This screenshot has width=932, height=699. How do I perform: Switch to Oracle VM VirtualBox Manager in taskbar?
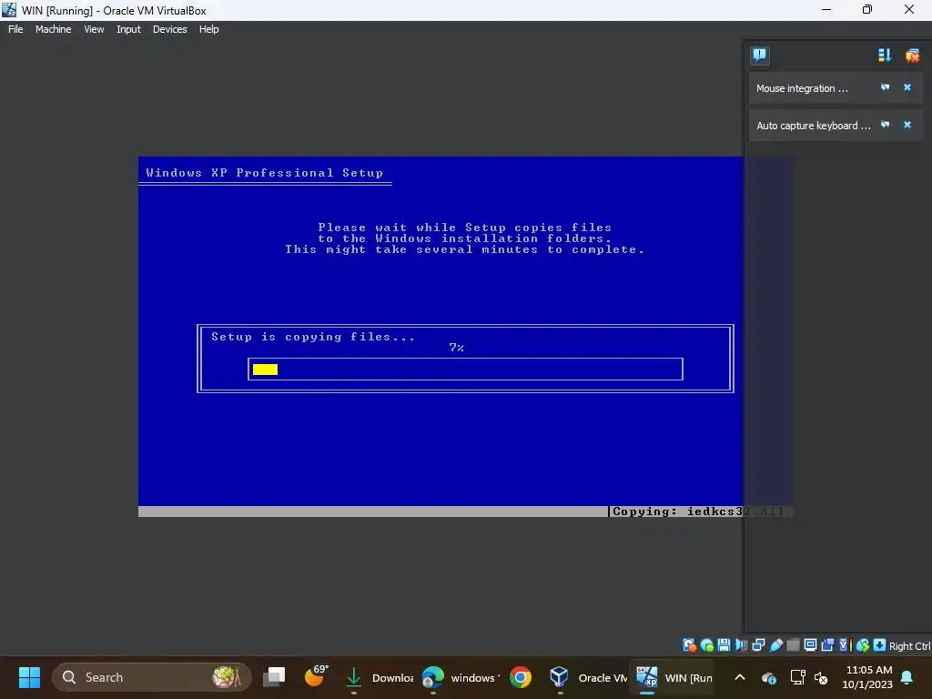587,677
